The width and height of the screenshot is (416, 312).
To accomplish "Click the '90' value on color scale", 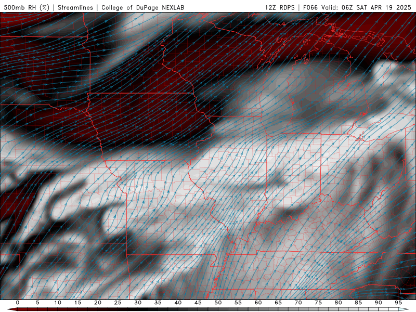I will 378,303.
